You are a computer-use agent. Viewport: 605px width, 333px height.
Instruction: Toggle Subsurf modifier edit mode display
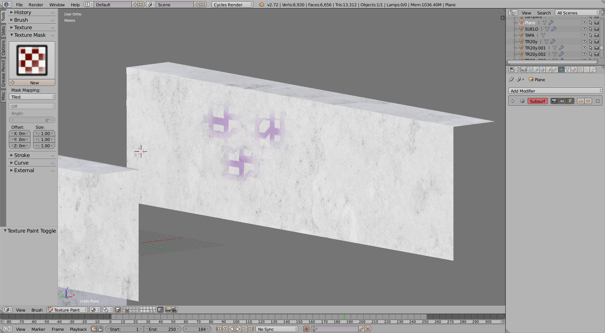tap(570, 101)
